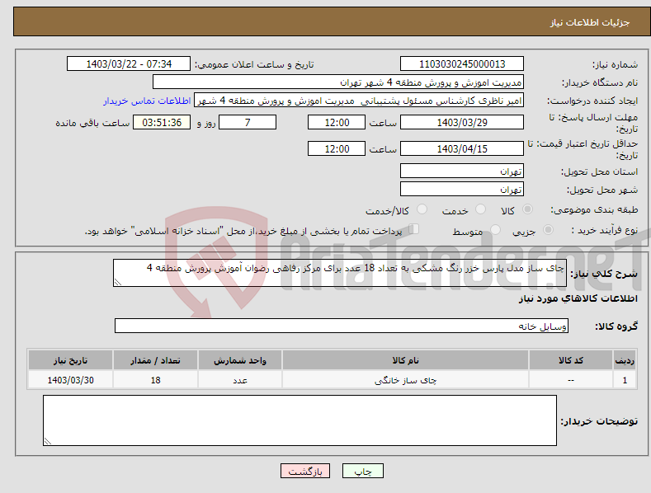The width and height of the screenshot is (651, 493).
Task: Click the response deadline time 12:00 field
Action: coord(337,122)
